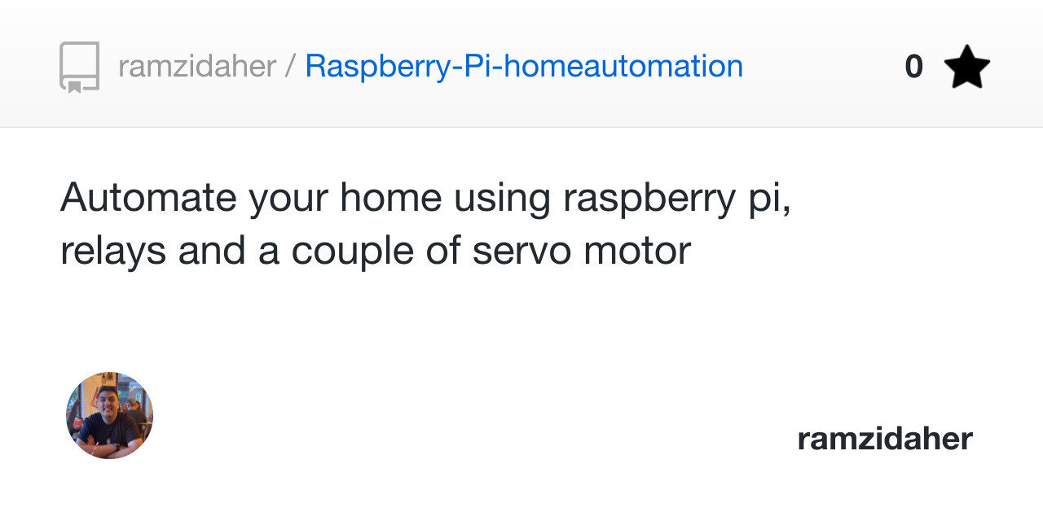Click the word "Automate" in description
Image resolution: width=1043 pixels, height=521 pixels.
[148, 198]
